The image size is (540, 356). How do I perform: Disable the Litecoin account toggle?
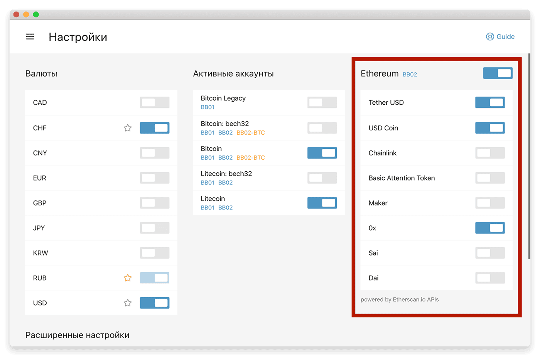pos(322,203)
